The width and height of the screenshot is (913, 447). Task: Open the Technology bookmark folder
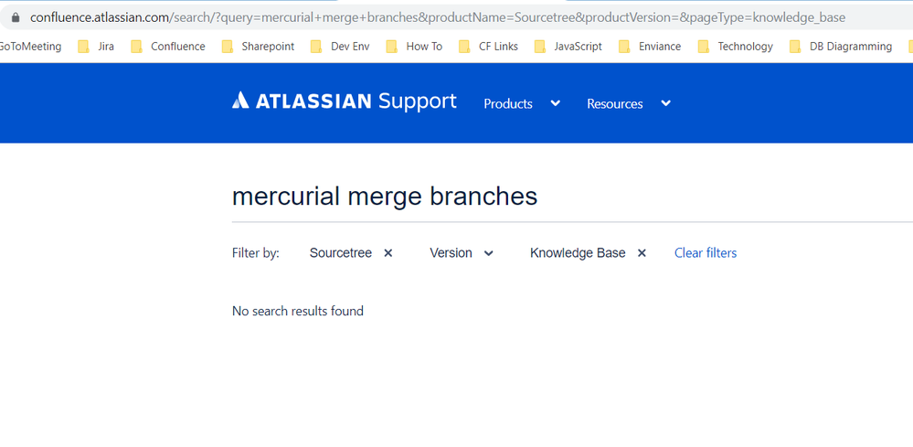pos(736,47)
